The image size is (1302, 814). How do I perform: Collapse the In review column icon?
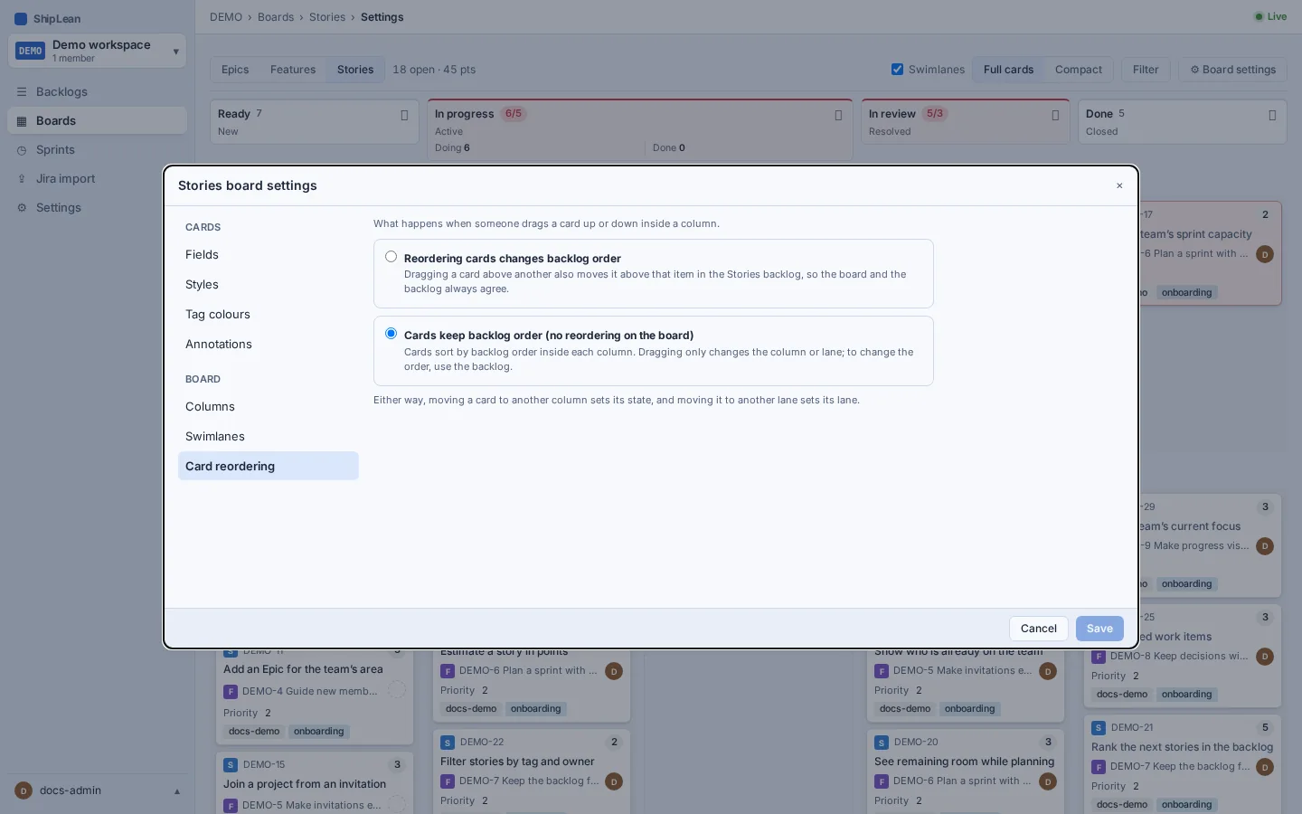tap(1055, 115)
